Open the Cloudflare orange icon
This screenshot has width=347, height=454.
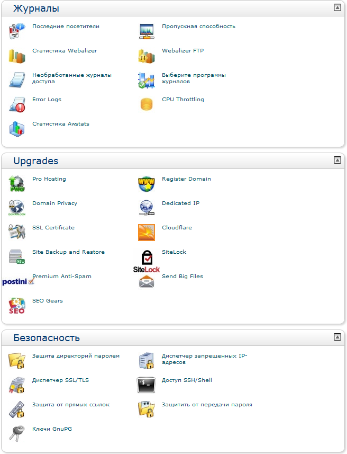coord(147,232)
